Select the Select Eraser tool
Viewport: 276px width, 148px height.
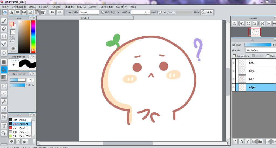click(4, 117)
